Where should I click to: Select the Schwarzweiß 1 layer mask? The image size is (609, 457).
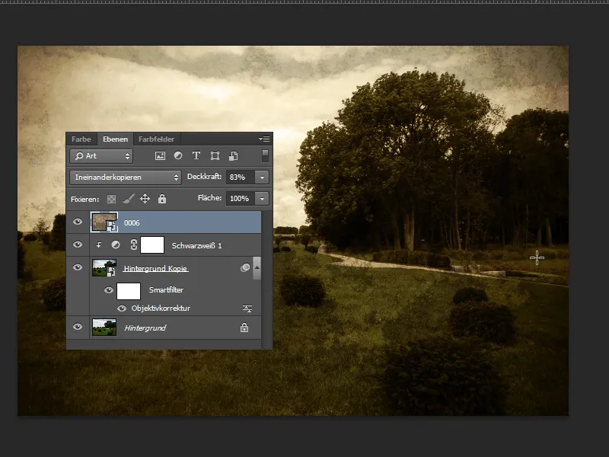pyautogui.click(x=151, y=245)
